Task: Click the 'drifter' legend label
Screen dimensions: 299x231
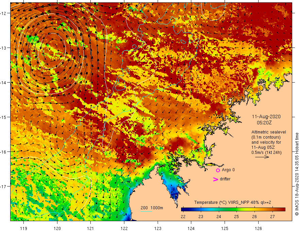Action: coord(225,179)
